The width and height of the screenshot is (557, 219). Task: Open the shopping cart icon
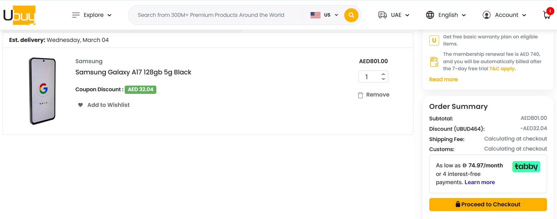[547, 15]
